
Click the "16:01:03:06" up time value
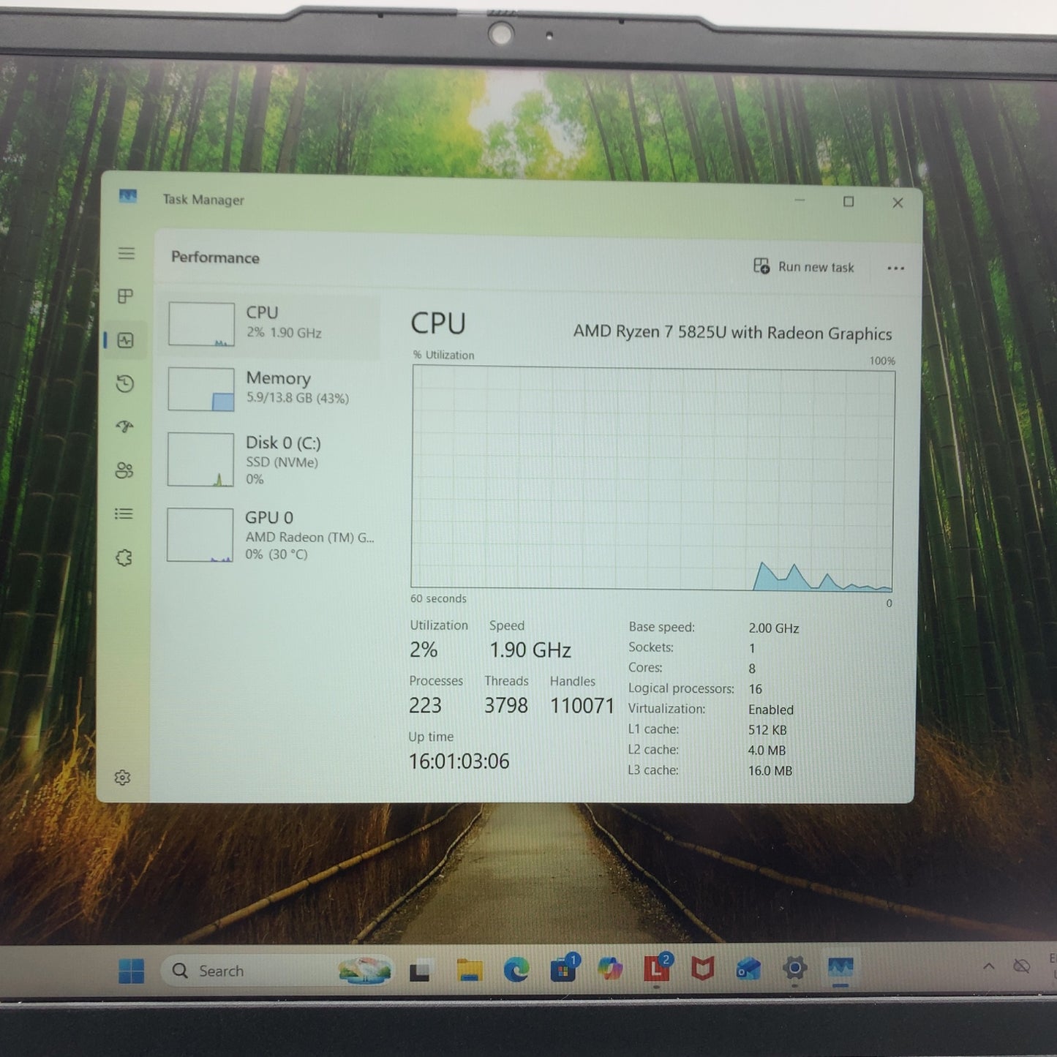[459, 761]
